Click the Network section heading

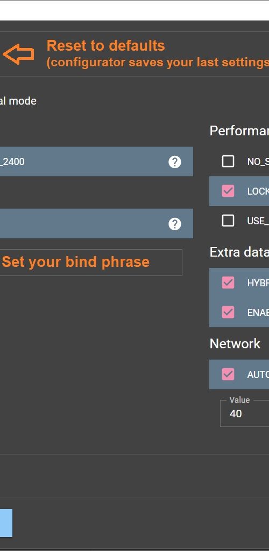pos(235,343)
